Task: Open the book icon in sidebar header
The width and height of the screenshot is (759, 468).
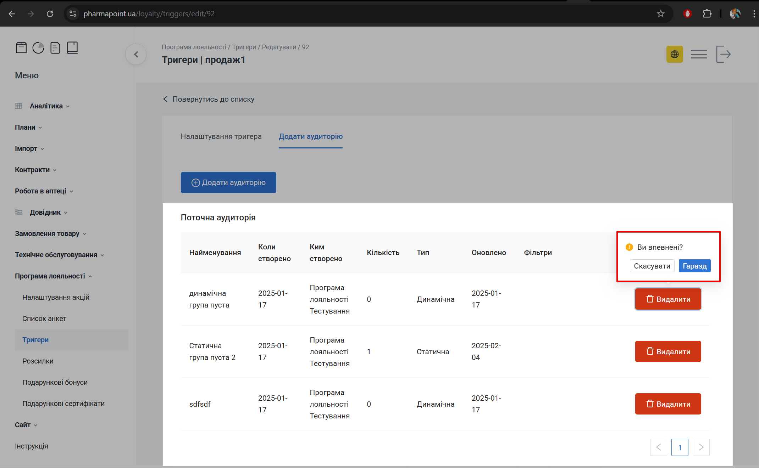Action: coord(72,47)
